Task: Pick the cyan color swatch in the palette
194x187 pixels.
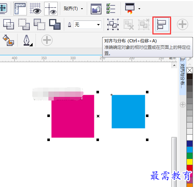Action: (190, 150)
